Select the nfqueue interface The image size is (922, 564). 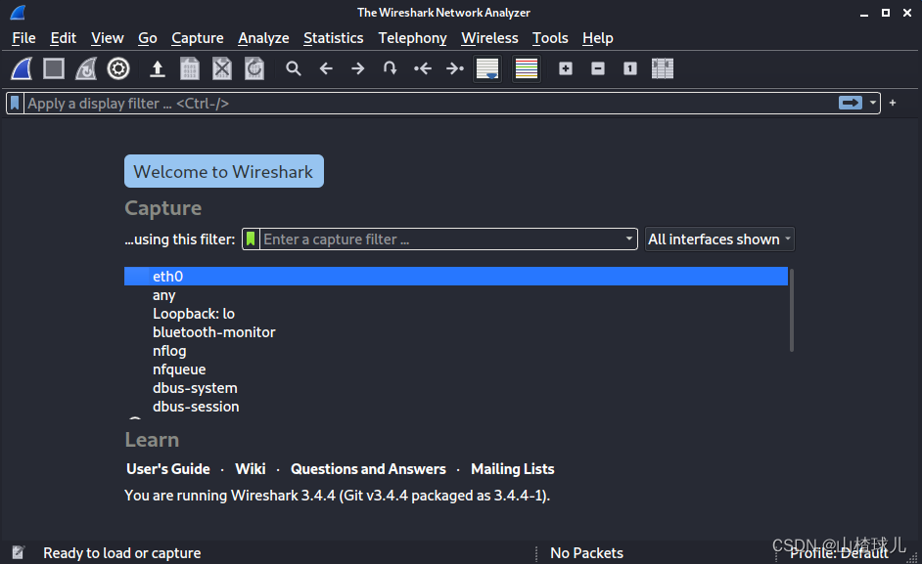[456, 369]
